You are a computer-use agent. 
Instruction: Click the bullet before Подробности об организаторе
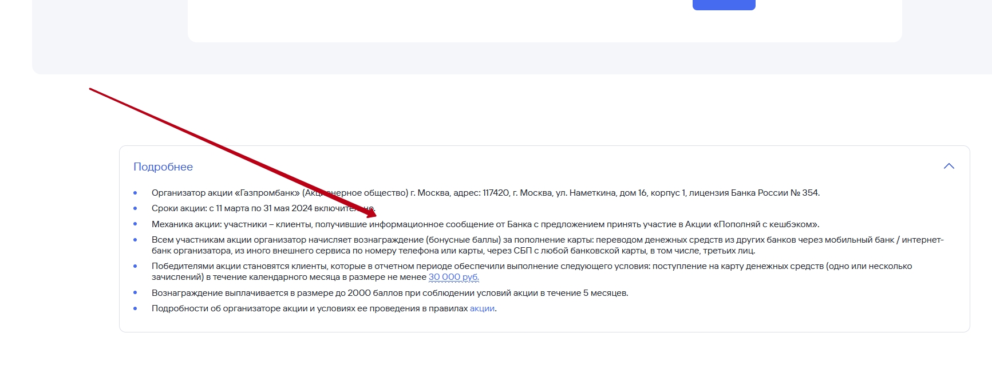(x=136, y=308)
